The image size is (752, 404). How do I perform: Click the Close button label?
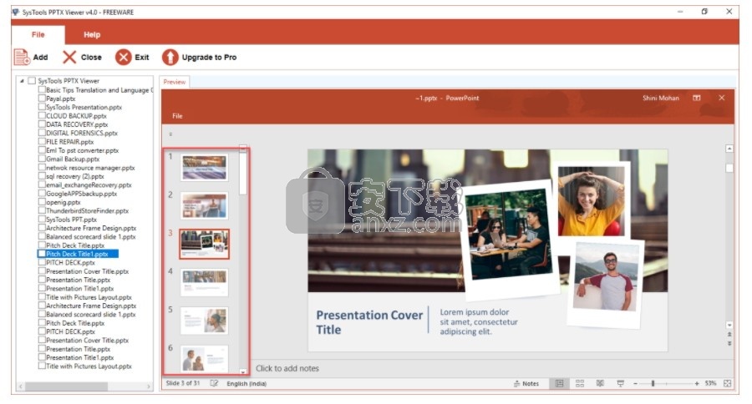coord(91,57)
